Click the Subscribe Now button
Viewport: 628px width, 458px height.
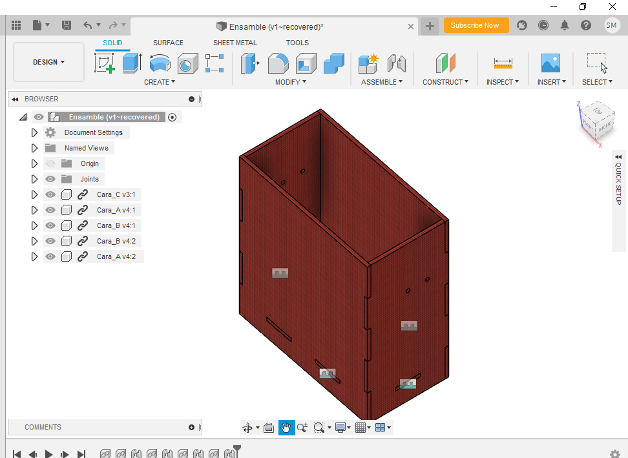pos(476,25)
